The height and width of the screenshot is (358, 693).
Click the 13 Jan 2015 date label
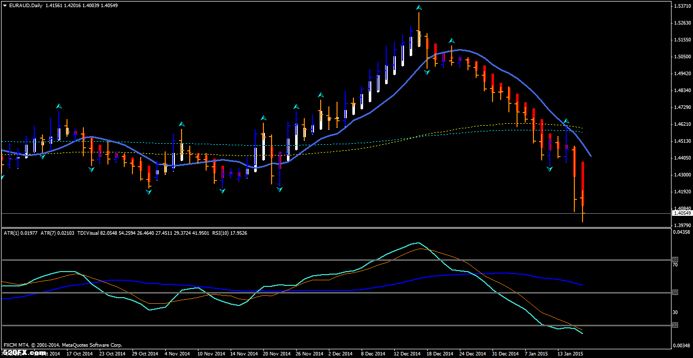coord(571,353)
